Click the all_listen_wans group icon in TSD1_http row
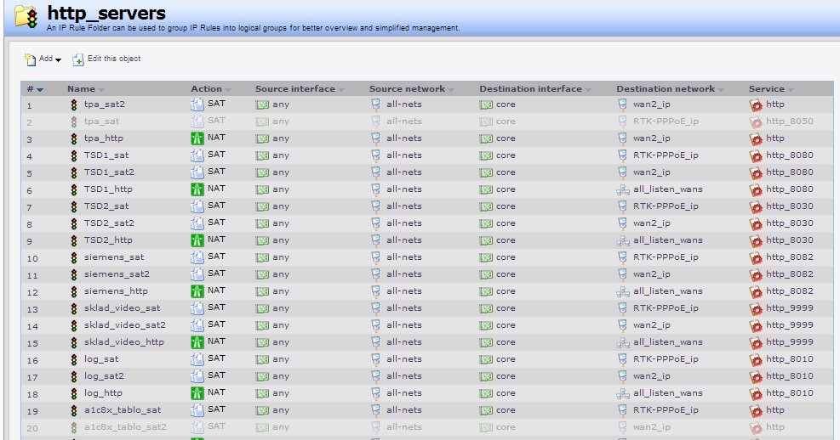This screenshot has height=440, width=840. pyautogui.click(x=623, y=190)
